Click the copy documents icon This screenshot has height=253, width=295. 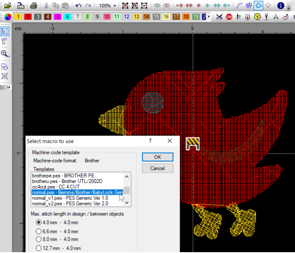[56, 5]
